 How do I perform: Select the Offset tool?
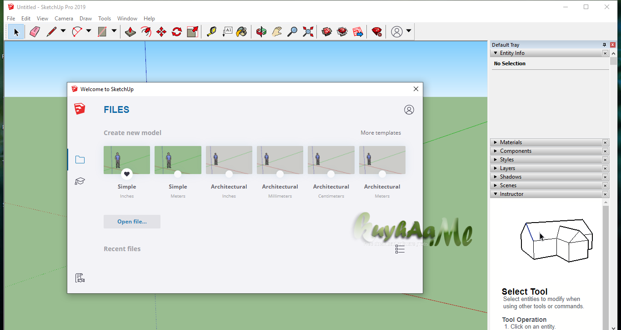(x=146, y=32)
